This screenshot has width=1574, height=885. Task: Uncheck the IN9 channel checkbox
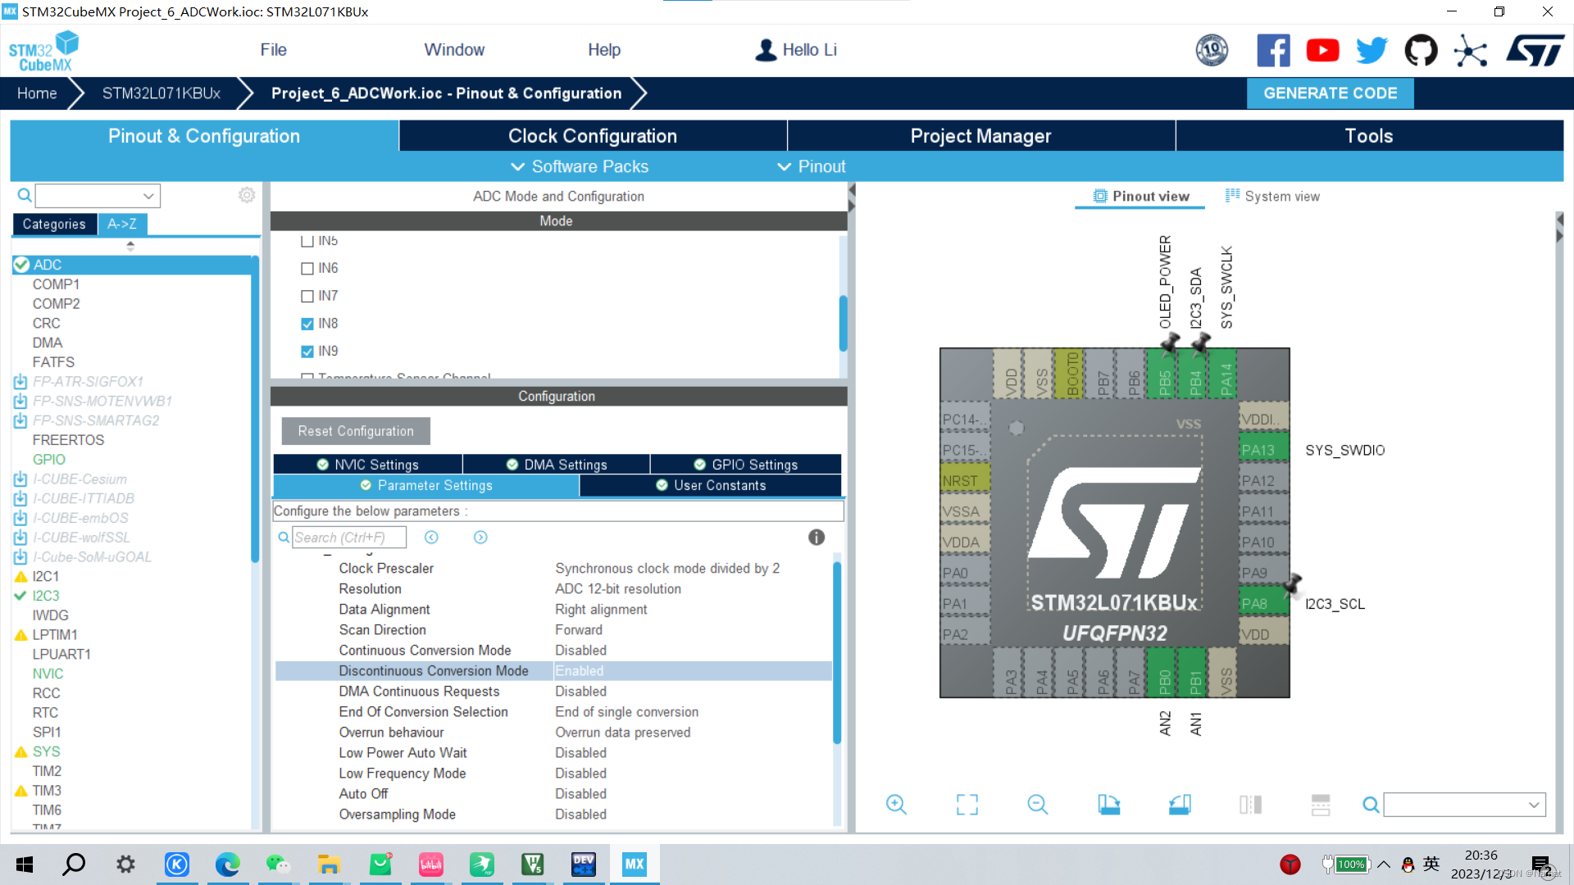click(x=307, y=352)
